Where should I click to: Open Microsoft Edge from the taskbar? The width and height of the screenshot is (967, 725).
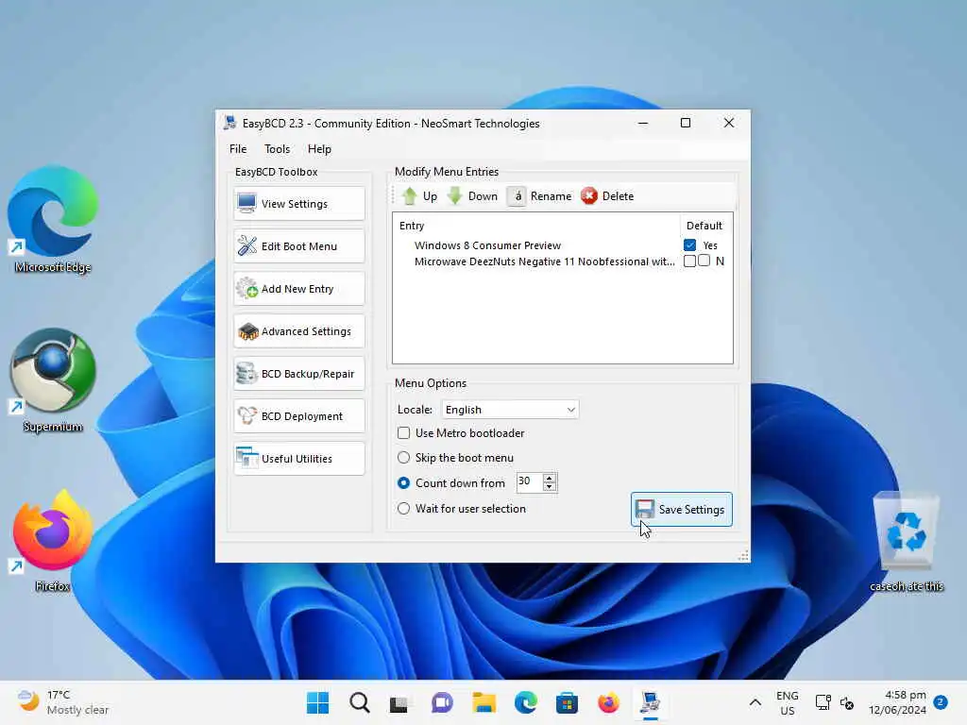[525, 702]
